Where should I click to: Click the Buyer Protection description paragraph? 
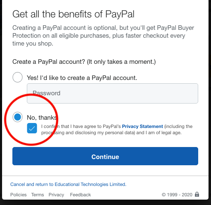(x=103, y=36)
